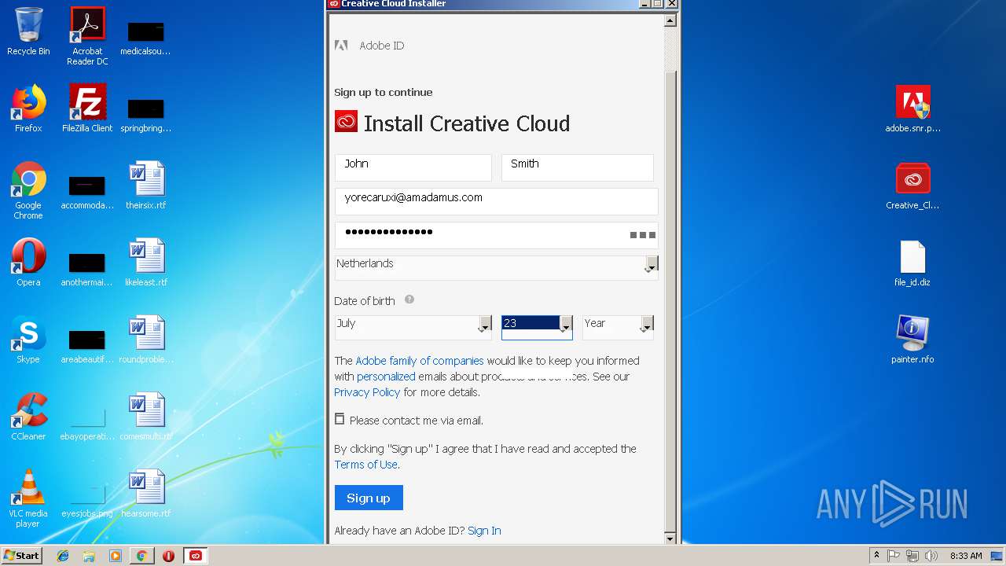Click the first name field 'John'

(413, 167)
